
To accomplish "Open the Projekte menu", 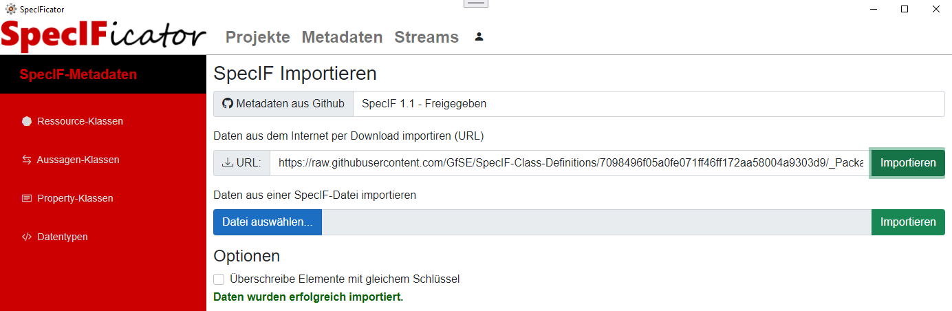I will coord(258,37).
